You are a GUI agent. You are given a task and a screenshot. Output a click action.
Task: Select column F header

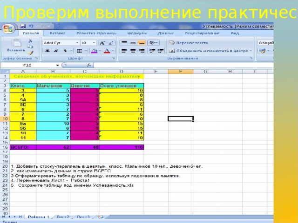click(x=181, y=72)
